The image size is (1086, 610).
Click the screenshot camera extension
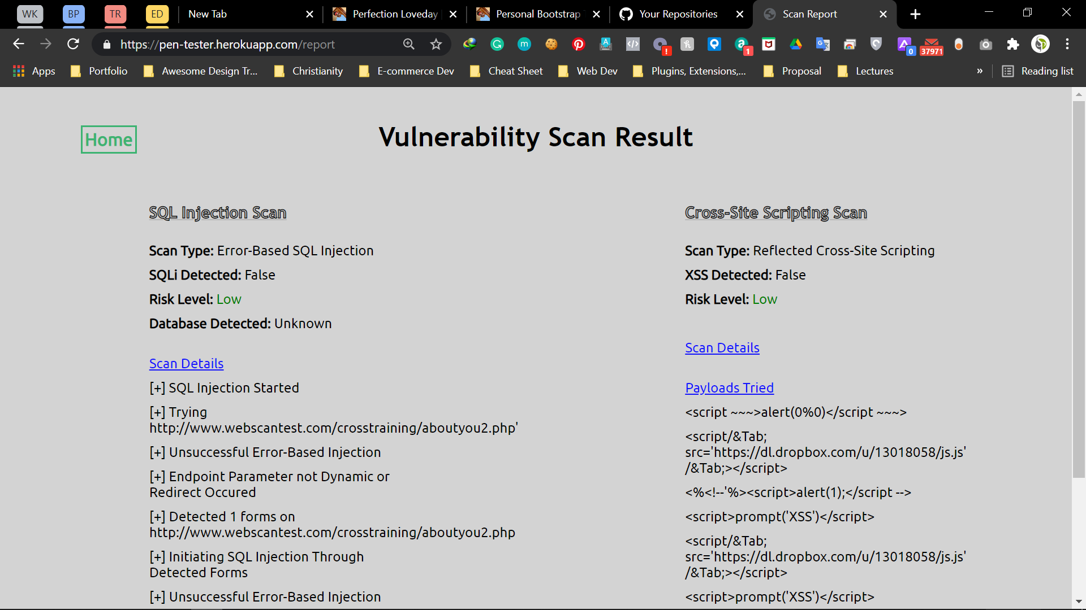(x=986, y=44)
